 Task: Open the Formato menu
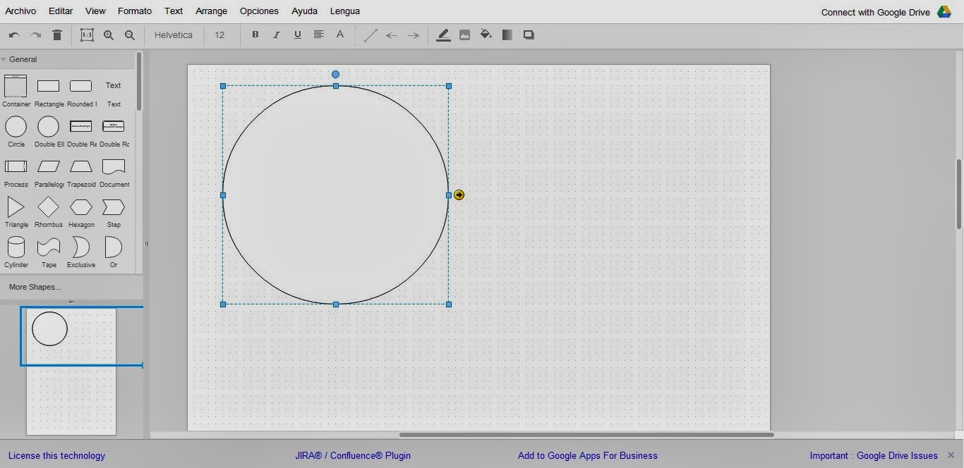click(x=134, y=11)
